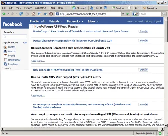
Task: Open the All topics dropdown
Action: 137,8
